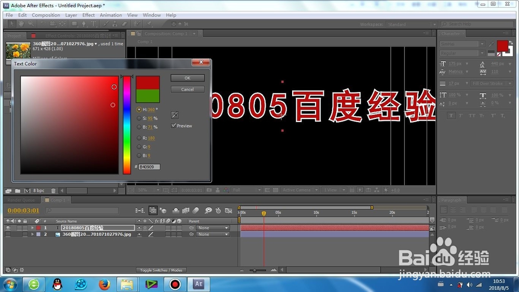
Task: Select the Clone Stamp tool
Action: coord(115,24)
